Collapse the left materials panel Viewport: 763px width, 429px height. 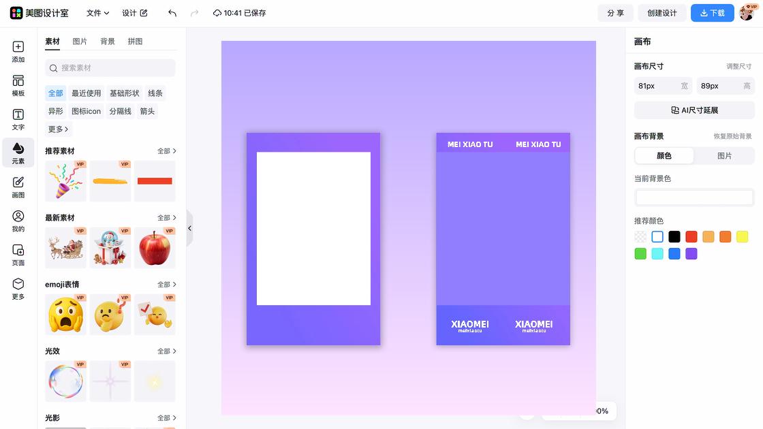pos(189,228)
